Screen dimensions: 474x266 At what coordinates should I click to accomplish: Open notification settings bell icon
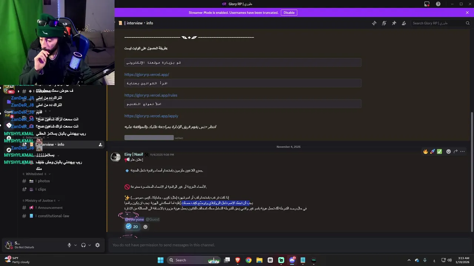(x=384, y=23)
